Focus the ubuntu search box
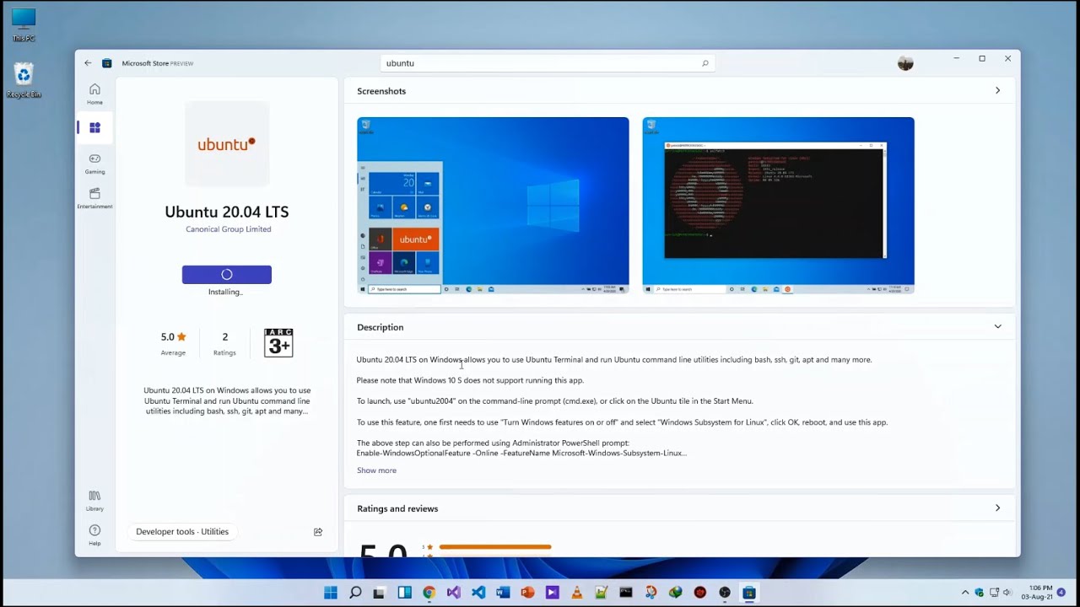Screen dimensions: 1080x607 tap(546, 63)
